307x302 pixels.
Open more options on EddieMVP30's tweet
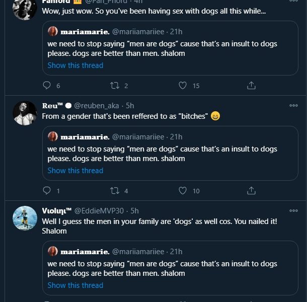(293, 210)
